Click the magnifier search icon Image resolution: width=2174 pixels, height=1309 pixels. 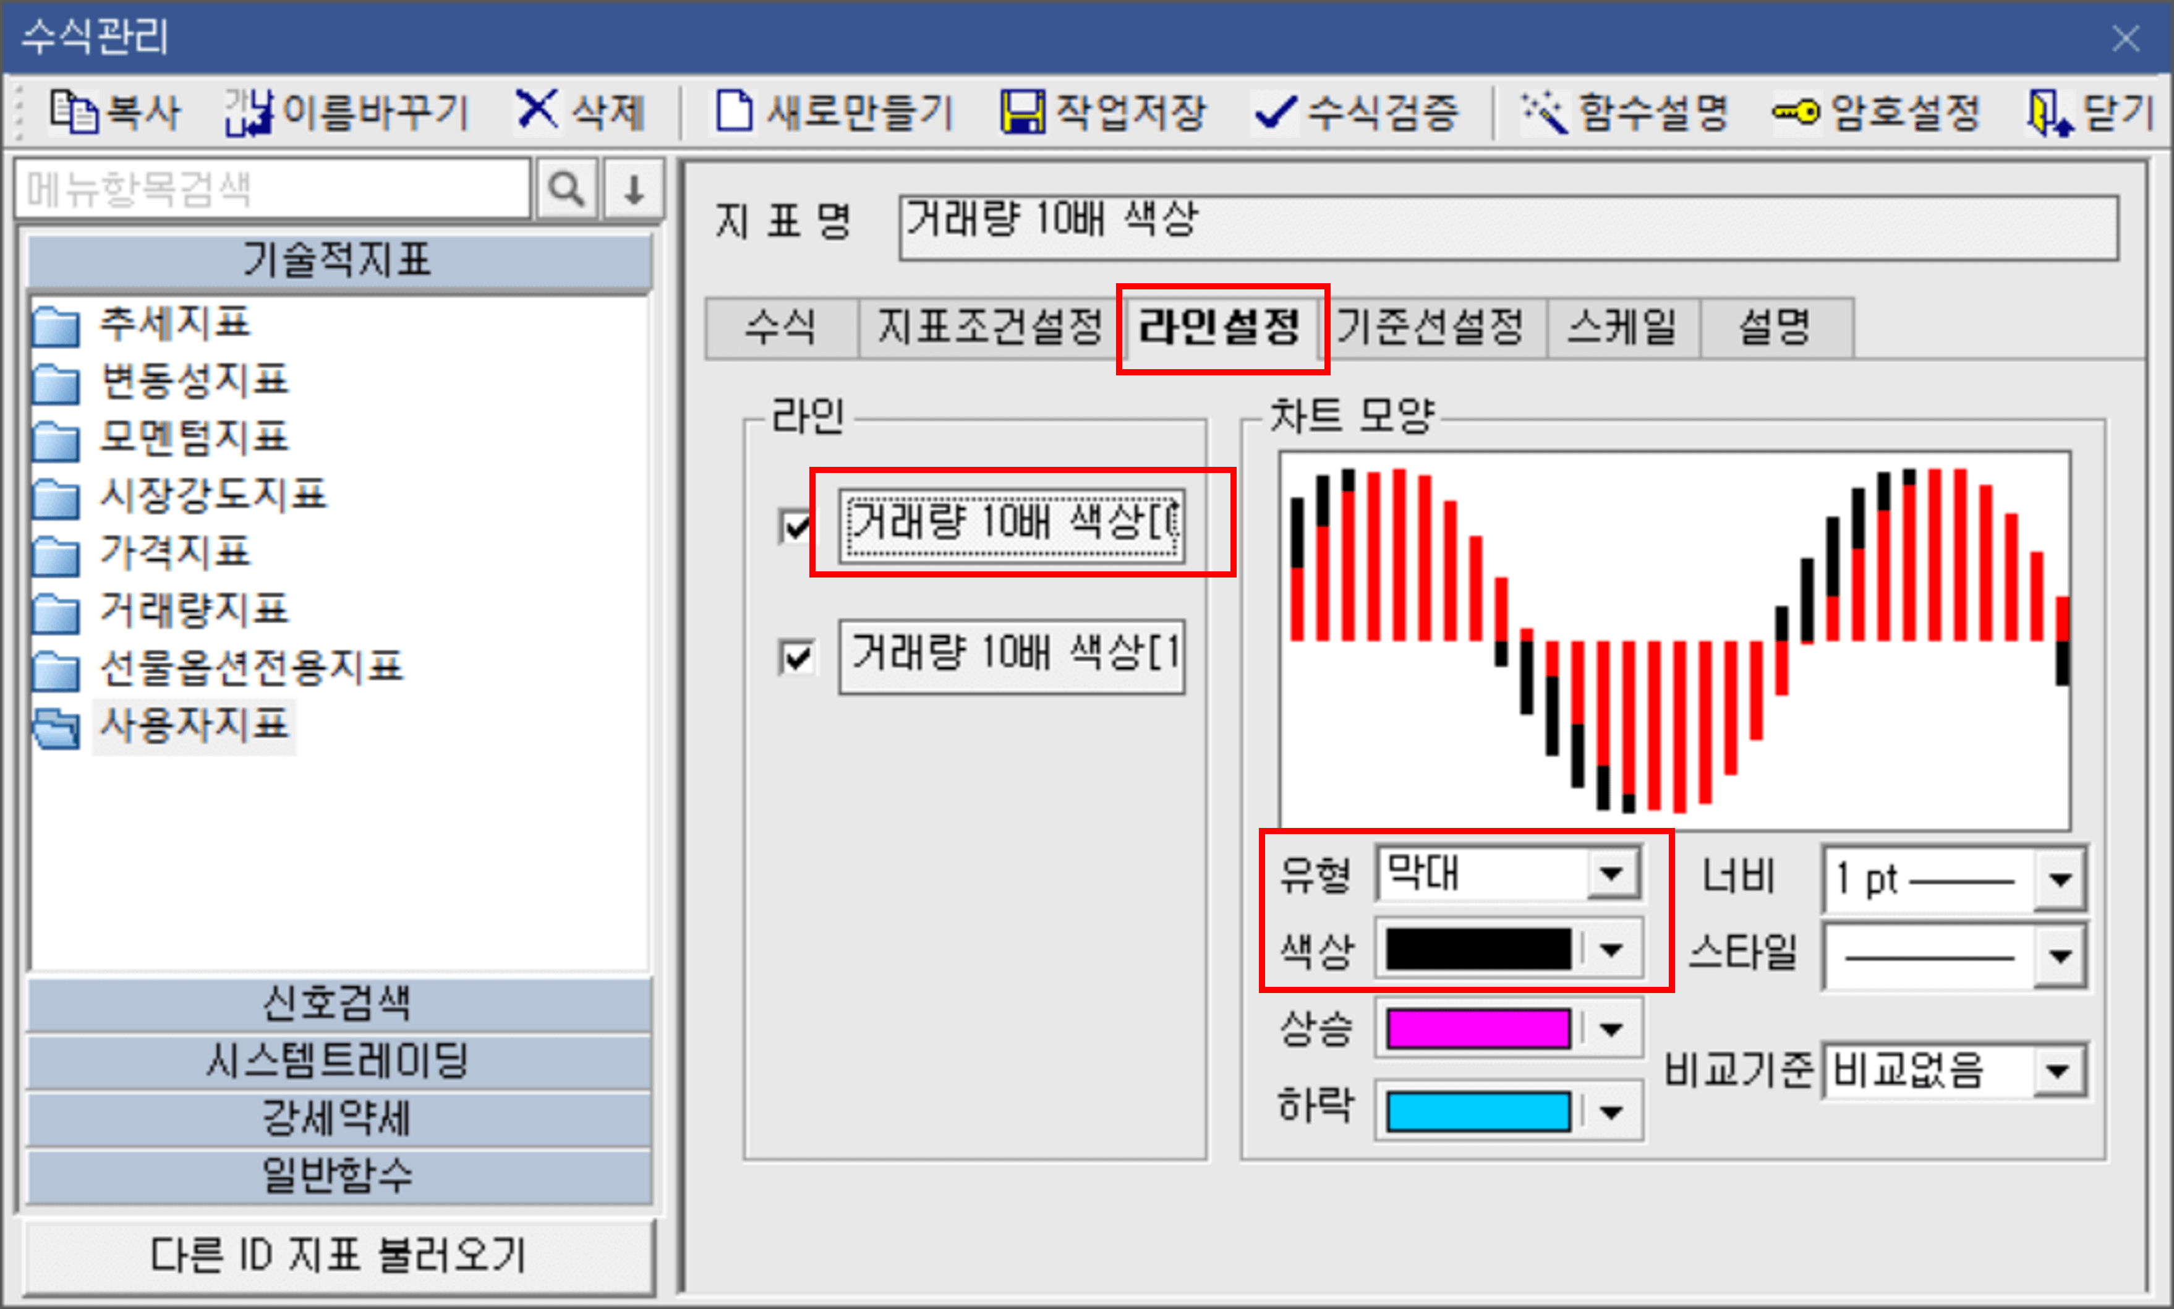(x=567, y=187)
